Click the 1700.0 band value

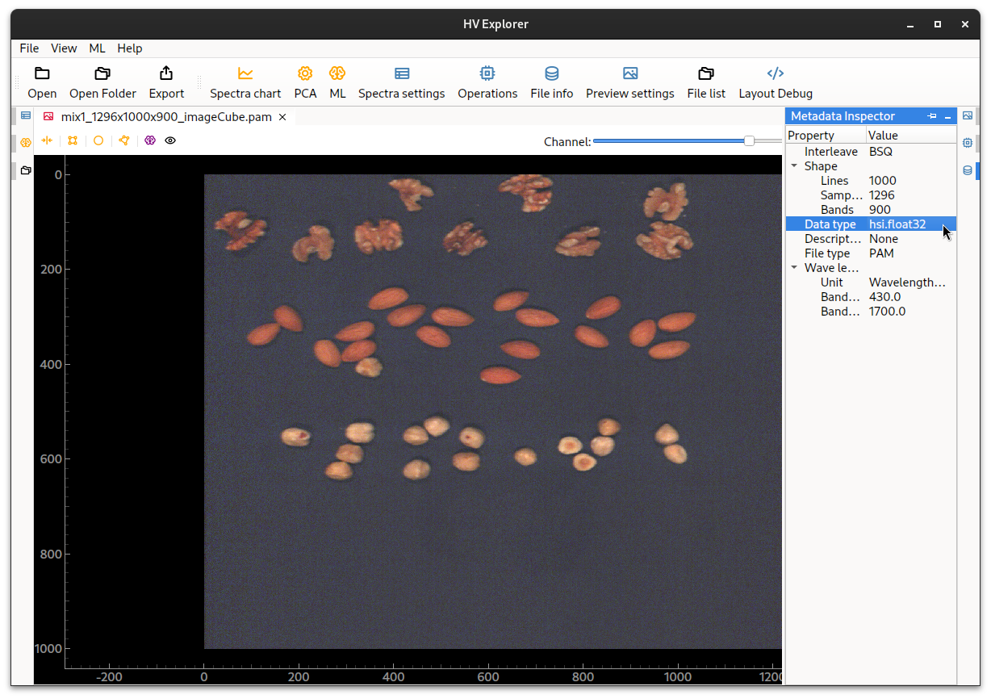click(x=887, y=312)
